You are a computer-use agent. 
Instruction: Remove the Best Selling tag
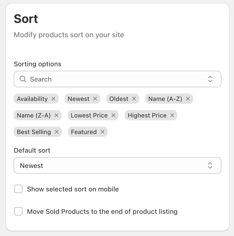tap(57, 132)
